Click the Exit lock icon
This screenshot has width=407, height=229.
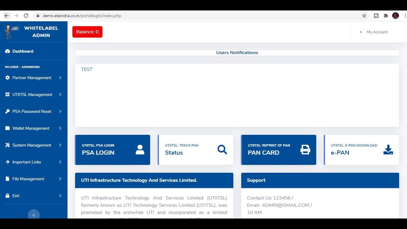[x=8, y=196]
